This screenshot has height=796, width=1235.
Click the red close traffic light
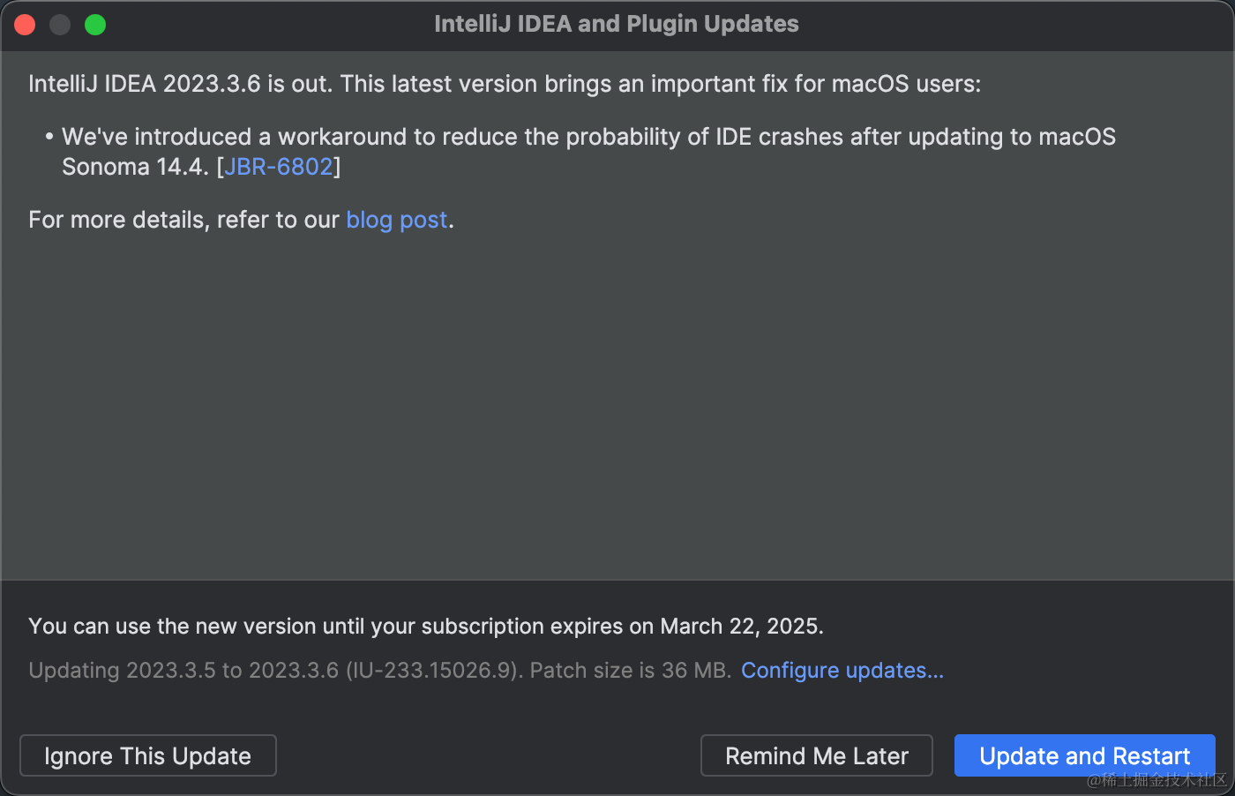25,24
